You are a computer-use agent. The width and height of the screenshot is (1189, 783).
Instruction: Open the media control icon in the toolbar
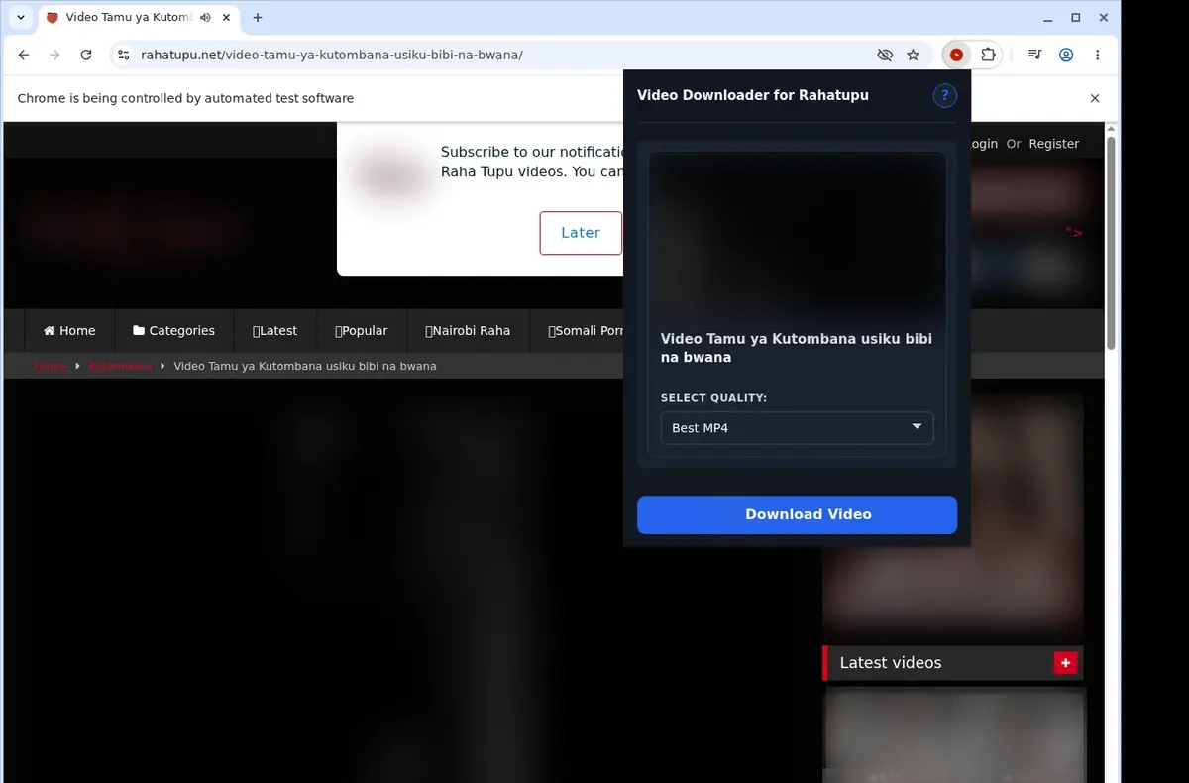[1034, 56]
